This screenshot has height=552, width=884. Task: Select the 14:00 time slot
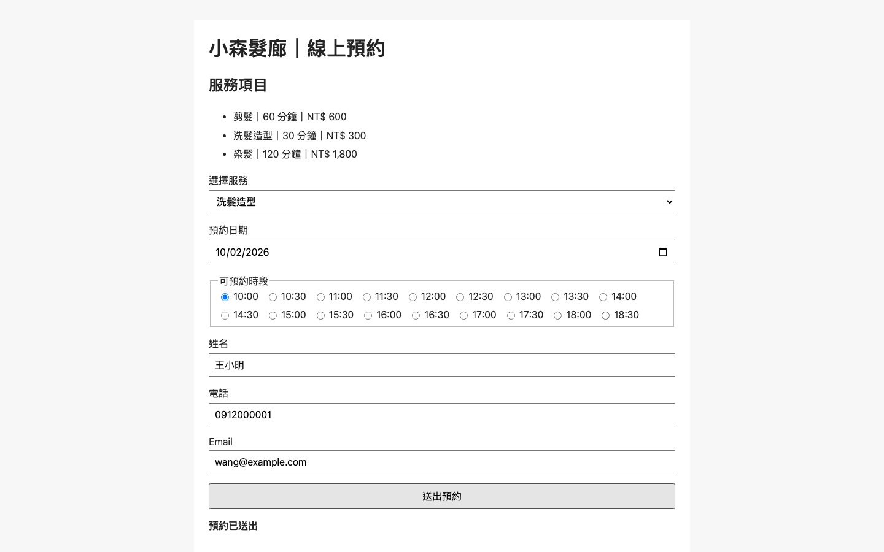click(603, 297)
